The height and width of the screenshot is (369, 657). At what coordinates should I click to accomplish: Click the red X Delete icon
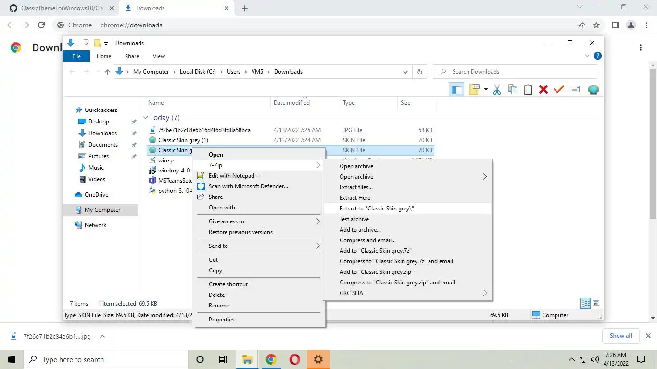point(543,89)
